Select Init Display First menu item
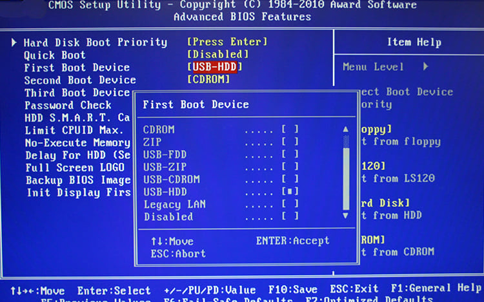 pyautogui.click(x=79, y=193)
